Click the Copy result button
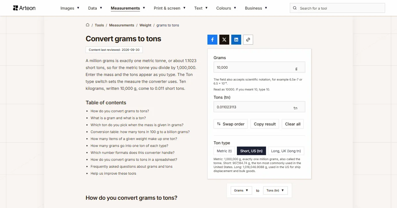This screenshot has width=397, height=208. pos(265,124)
